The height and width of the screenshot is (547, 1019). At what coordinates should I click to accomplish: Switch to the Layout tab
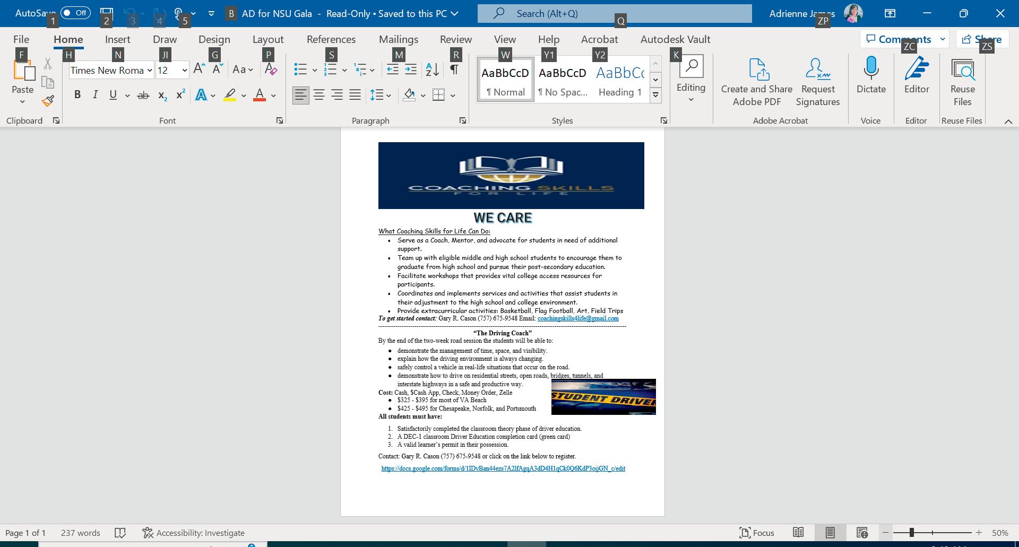[x=268, y=39]
